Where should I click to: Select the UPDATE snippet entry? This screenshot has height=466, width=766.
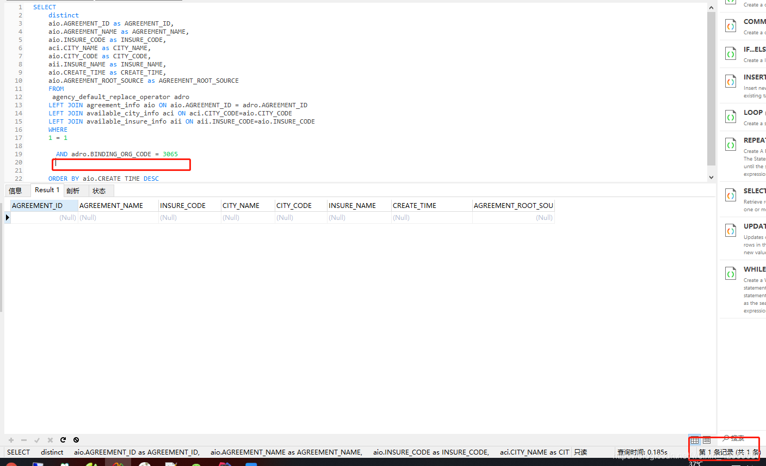(x=730, y=230)
